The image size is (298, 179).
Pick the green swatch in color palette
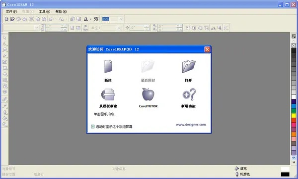pos(294,111)
